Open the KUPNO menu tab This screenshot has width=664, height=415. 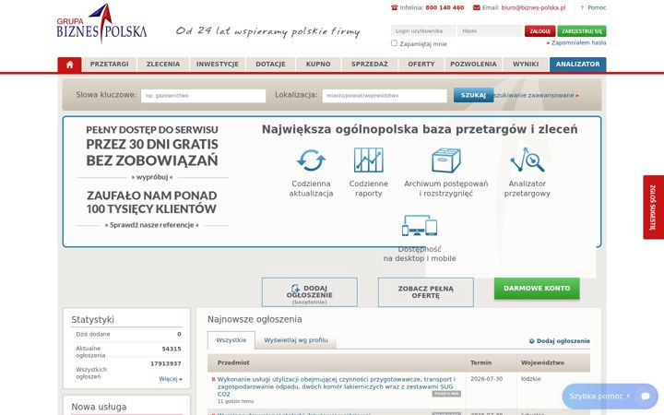click(x=318, y=65)
